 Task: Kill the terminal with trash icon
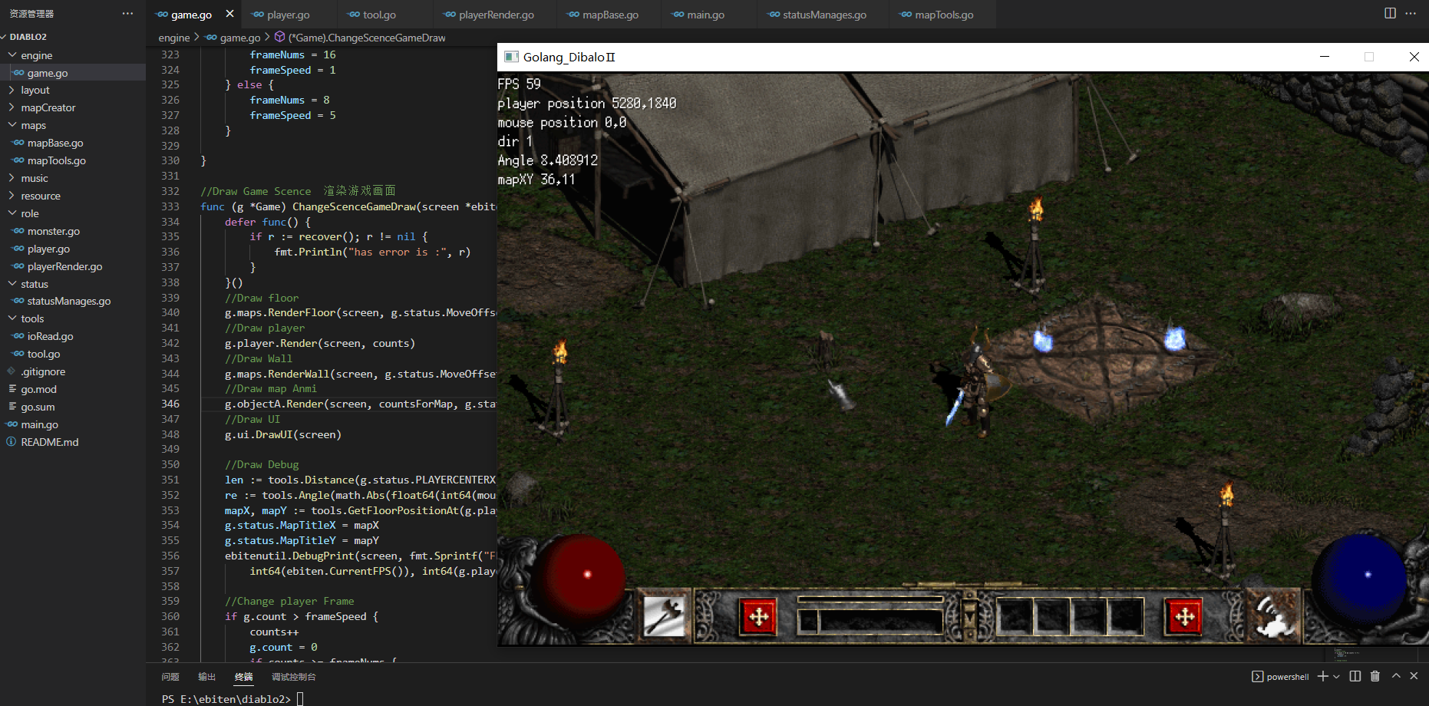click(1375, 676)
